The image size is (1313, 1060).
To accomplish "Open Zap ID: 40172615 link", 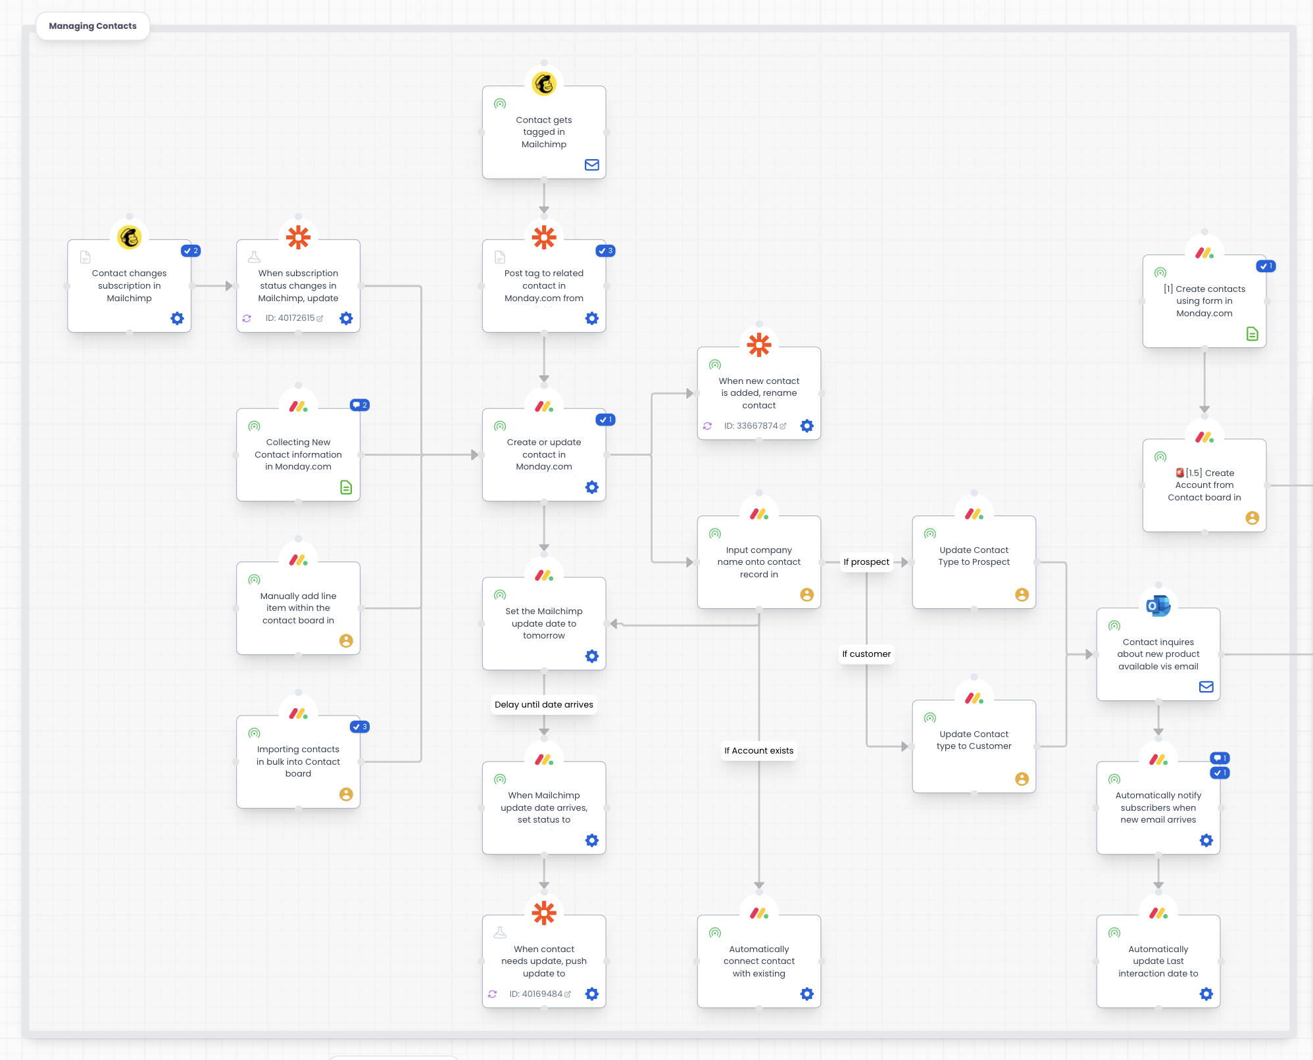I will point(294,318).
